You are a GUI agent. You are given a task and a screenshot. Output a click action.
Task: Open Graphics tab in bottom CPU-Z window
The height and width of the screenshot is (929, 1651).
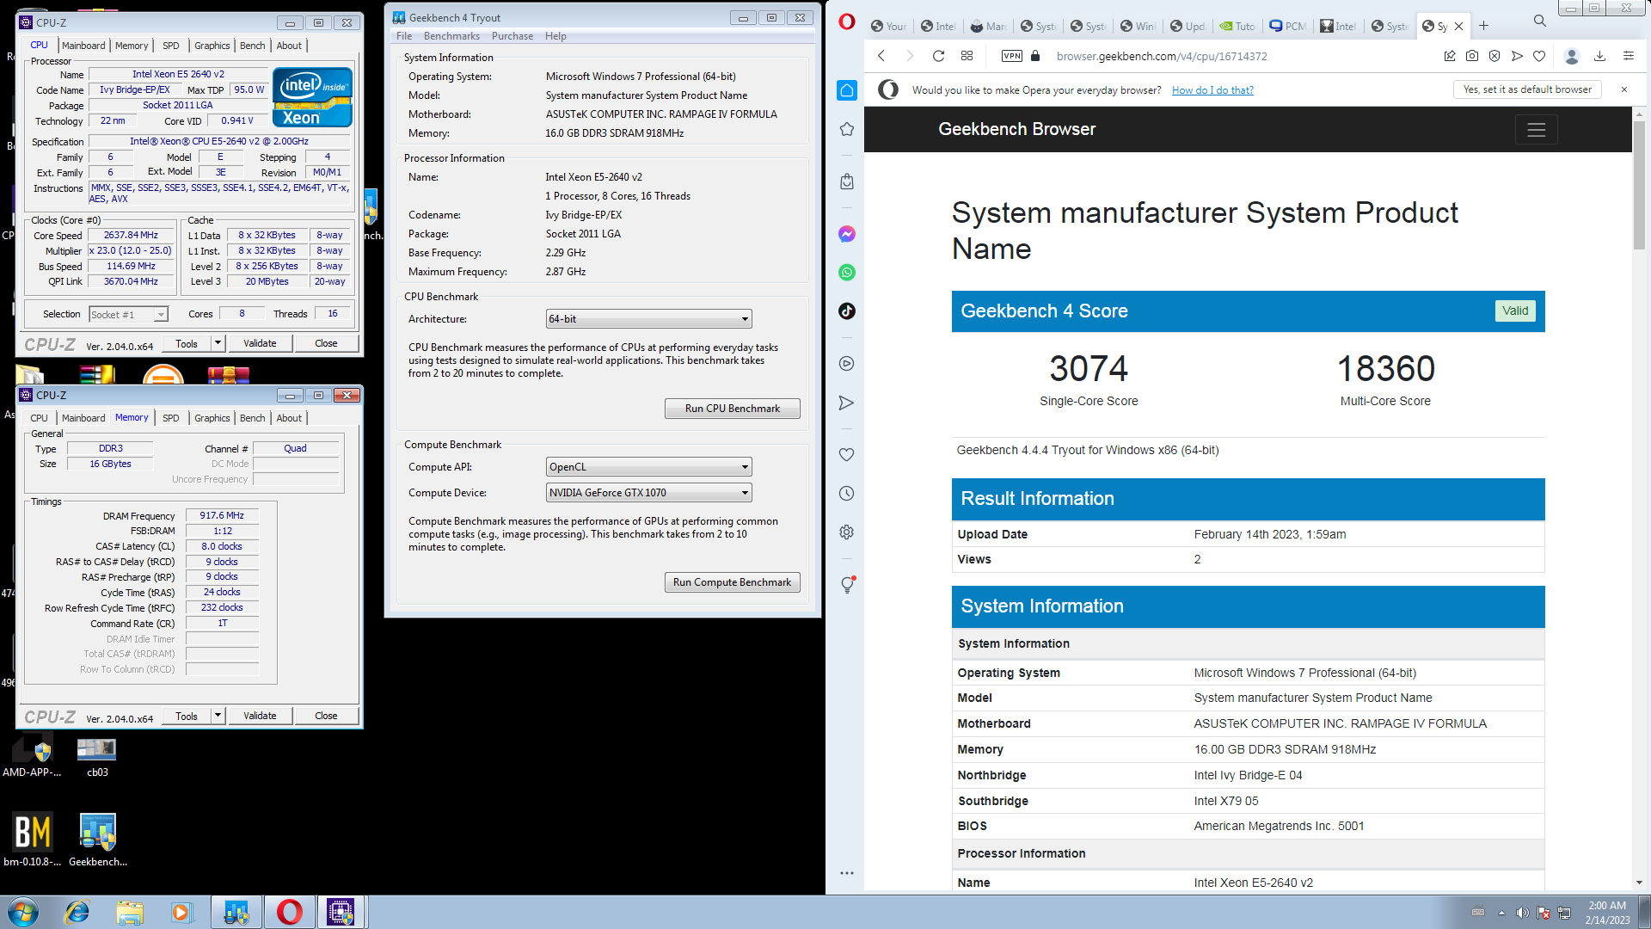pos(212,418)
